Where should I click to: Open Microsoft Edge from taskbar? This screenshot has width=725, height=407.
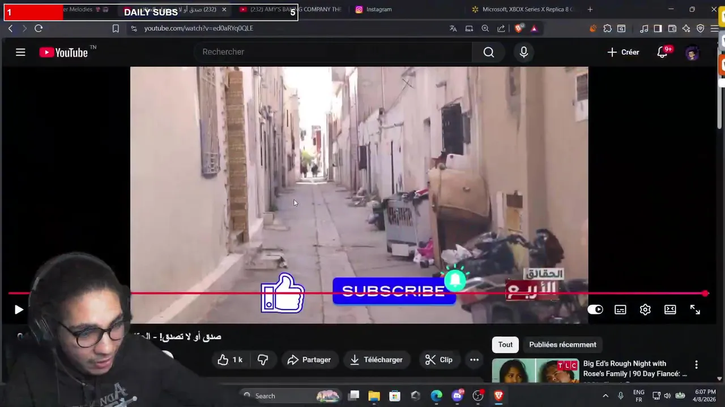click(436, 396)
